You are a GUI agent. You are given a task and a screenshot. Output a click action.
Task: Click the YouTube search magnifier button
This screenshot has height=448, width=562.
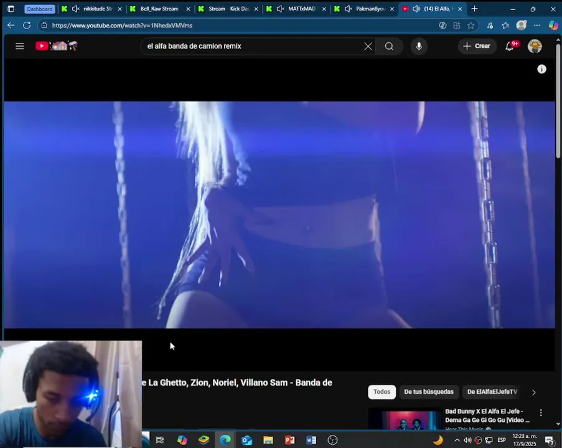point(389,46)
